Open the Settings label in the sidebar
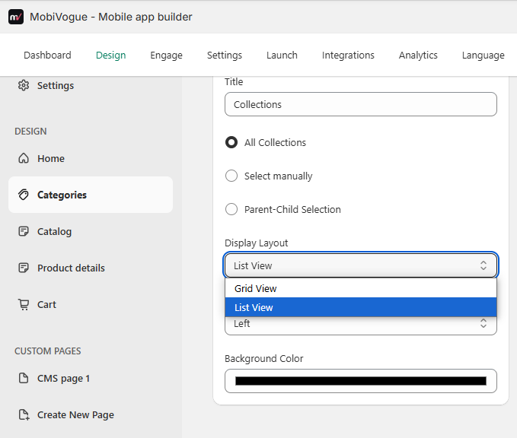The width and height of the screenshot is (517, 438). 56,86
